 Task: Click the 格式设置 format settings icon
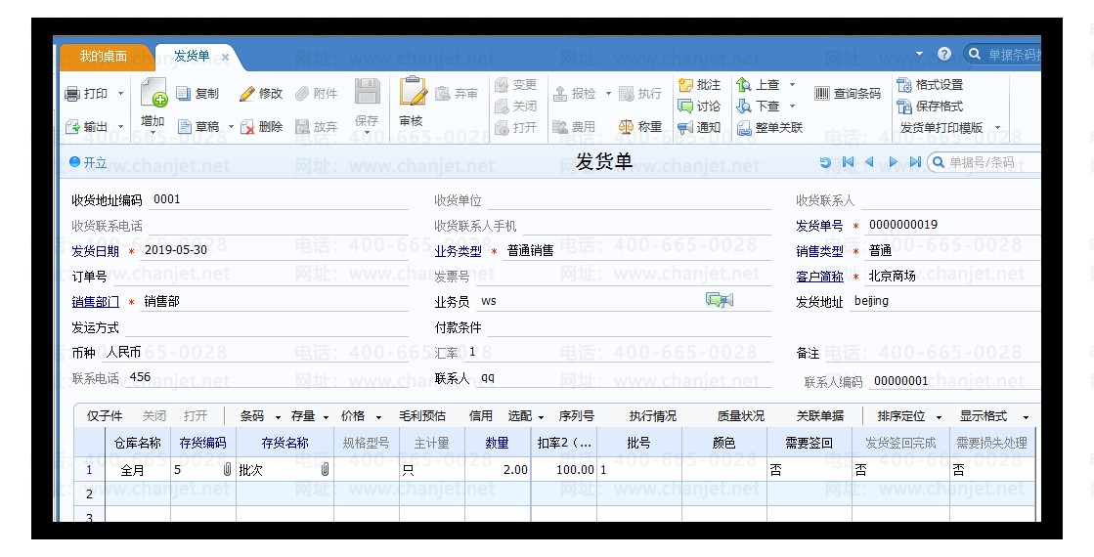click(904, 85)
